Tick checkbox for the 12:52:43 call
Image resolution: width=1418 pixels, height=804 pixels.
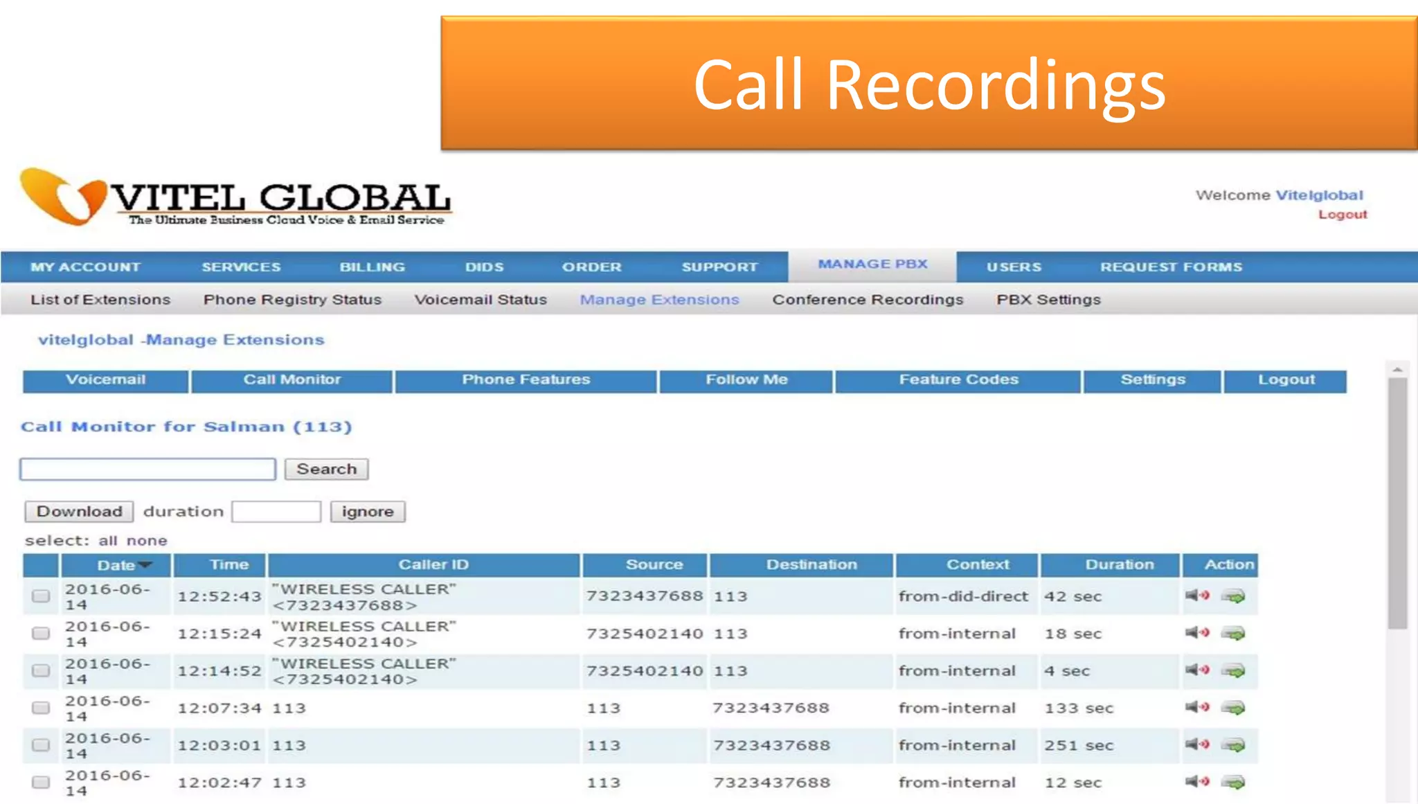tap(41, 596)
